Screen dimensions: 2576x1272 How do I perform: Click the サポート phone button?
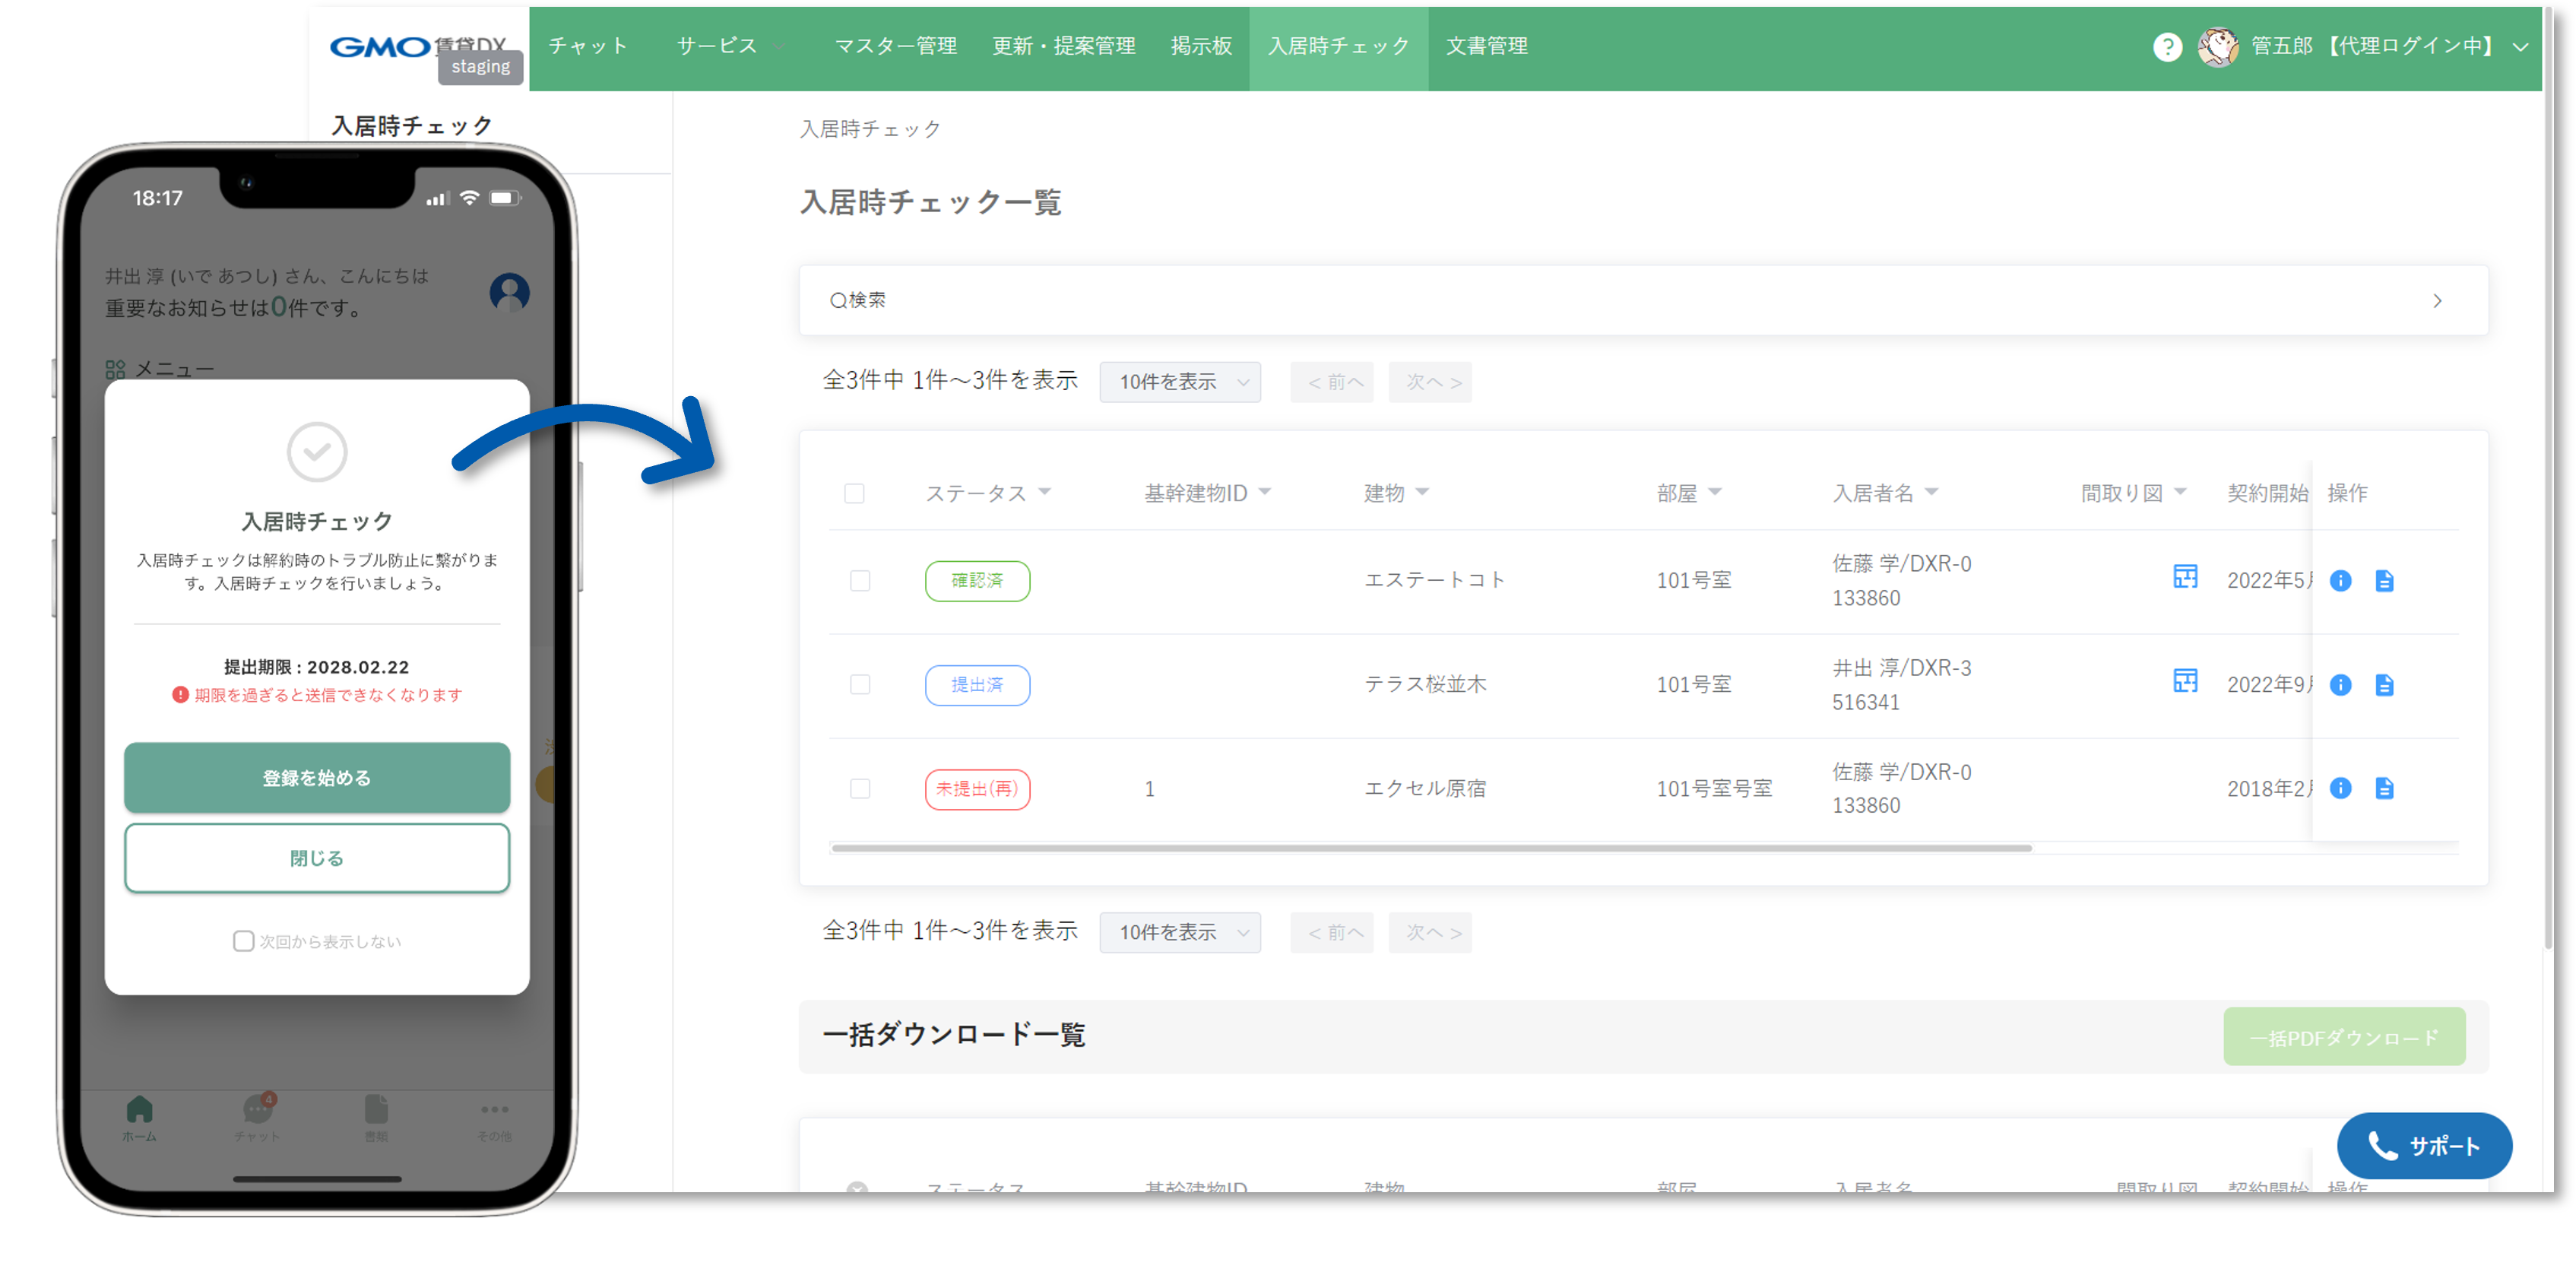[x=2423, y=1146]
